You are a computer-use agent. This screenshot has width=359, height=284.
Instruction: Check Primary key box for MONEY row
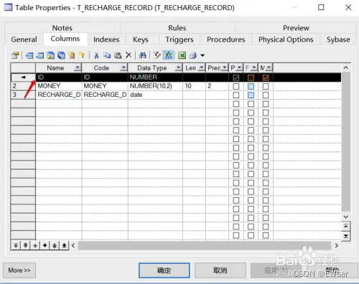(x=236, y=86)
